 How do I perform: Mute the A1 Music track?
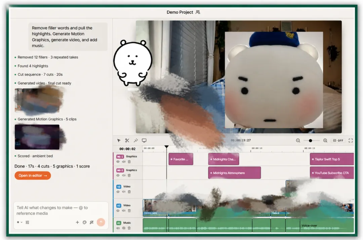(x=118, y=228)
